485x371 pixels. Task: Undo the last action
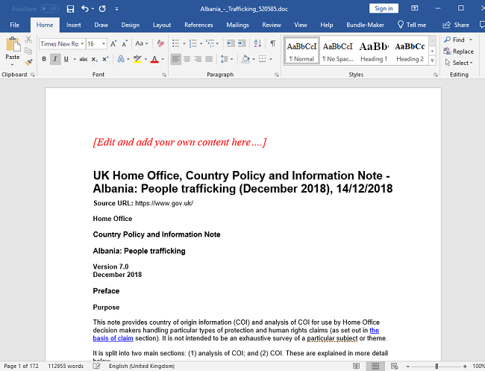85,9
